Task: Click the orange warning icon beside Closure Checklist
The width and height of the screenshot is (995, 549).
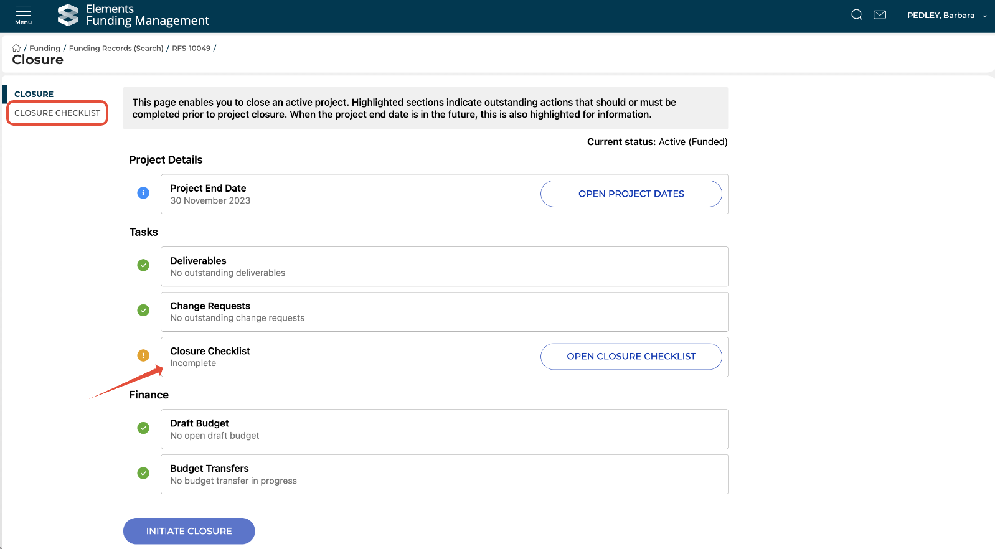Action: coord(143,355)
